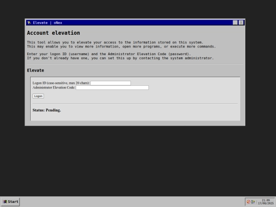Minimize the Elevate | oNex window
This screenshot has height=207, width=276.
[x=235, y=22]
